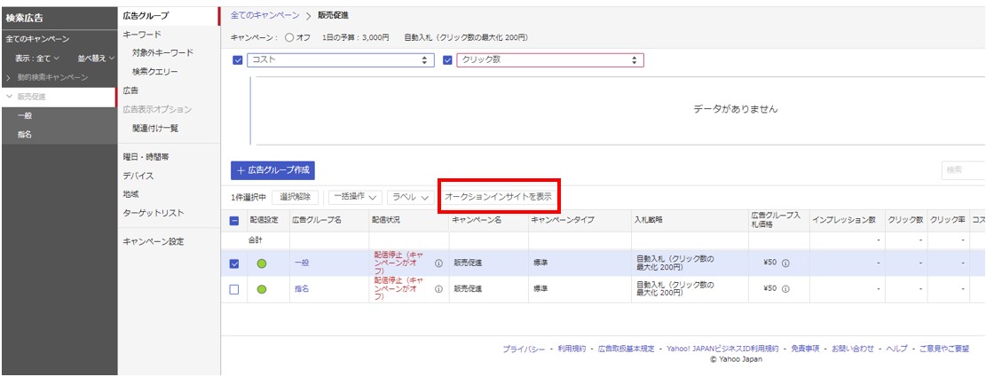Open Yahoo! JAPANビジネスID利用規約 footer link
The width and height of the screenshot is (986, 377).
coord(722,349)
